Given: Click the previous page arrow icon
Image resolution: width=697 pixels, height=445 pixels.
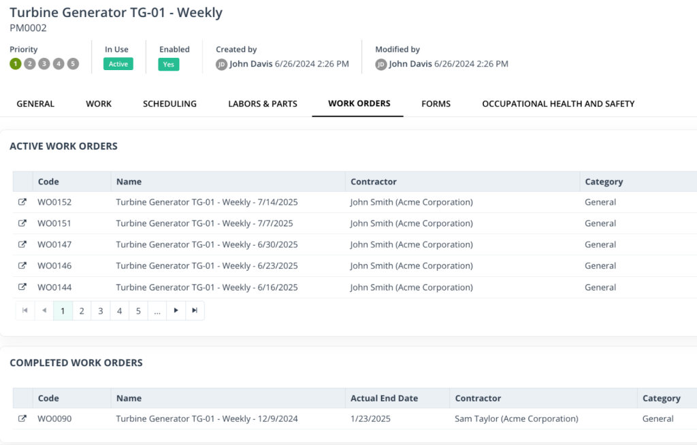Looking at the screenshot, I should pyautogui.click(x=44, y=310).
